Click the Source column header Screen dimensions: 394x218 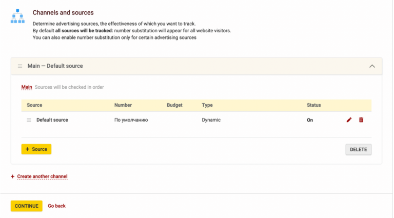(34, 105)
